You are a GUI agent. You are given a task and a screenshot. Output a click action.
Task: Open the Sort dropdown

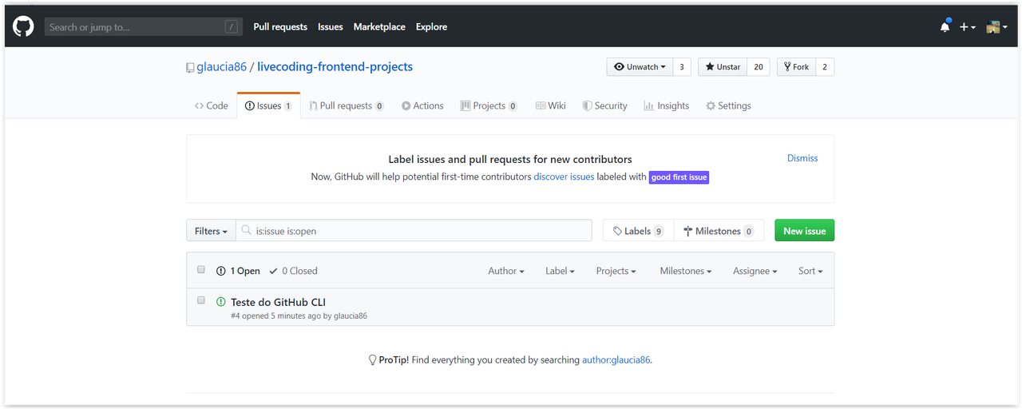810,271
